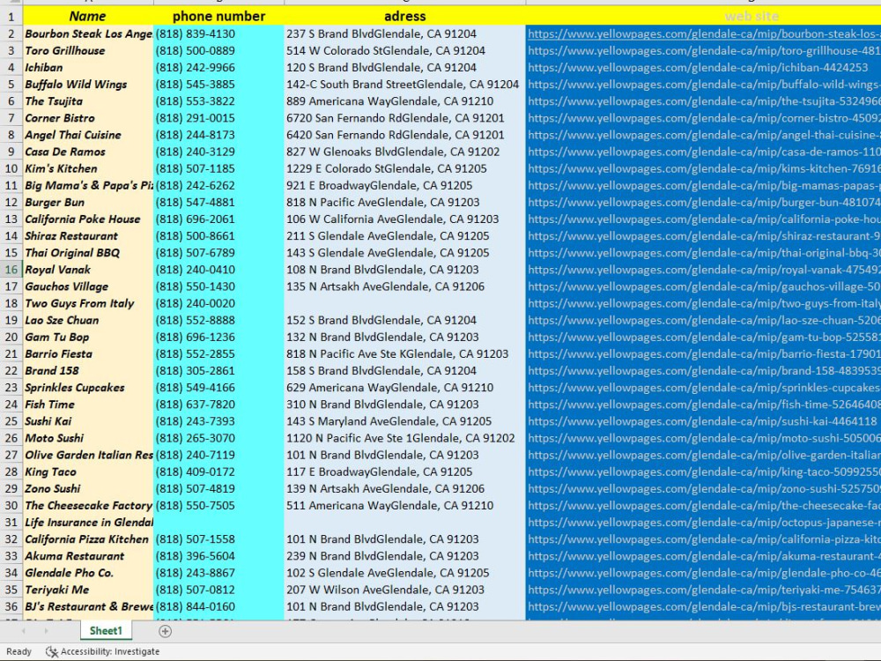
Task: Select the Glendale Pho Co. cell
Action: (87, 573)
